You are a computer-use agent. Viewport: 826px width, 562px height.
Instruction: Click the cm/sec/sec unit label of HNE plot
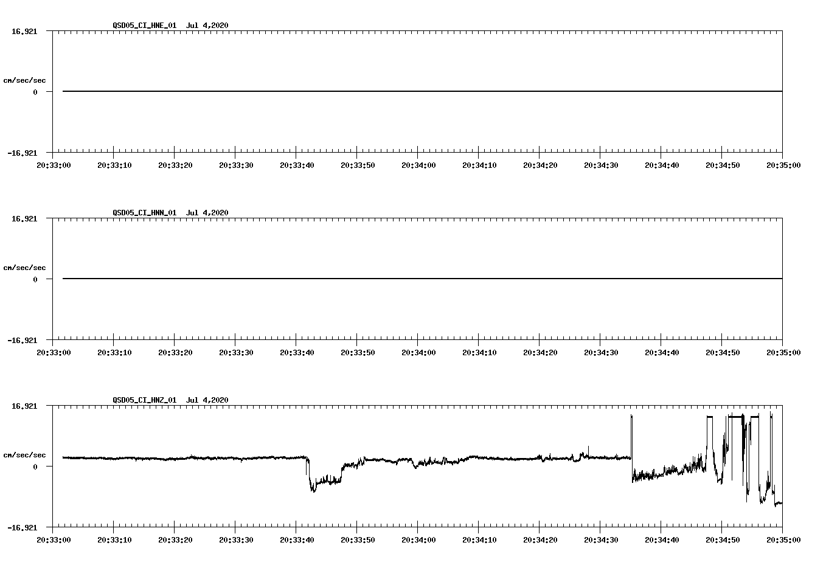(x=24, y=80)
